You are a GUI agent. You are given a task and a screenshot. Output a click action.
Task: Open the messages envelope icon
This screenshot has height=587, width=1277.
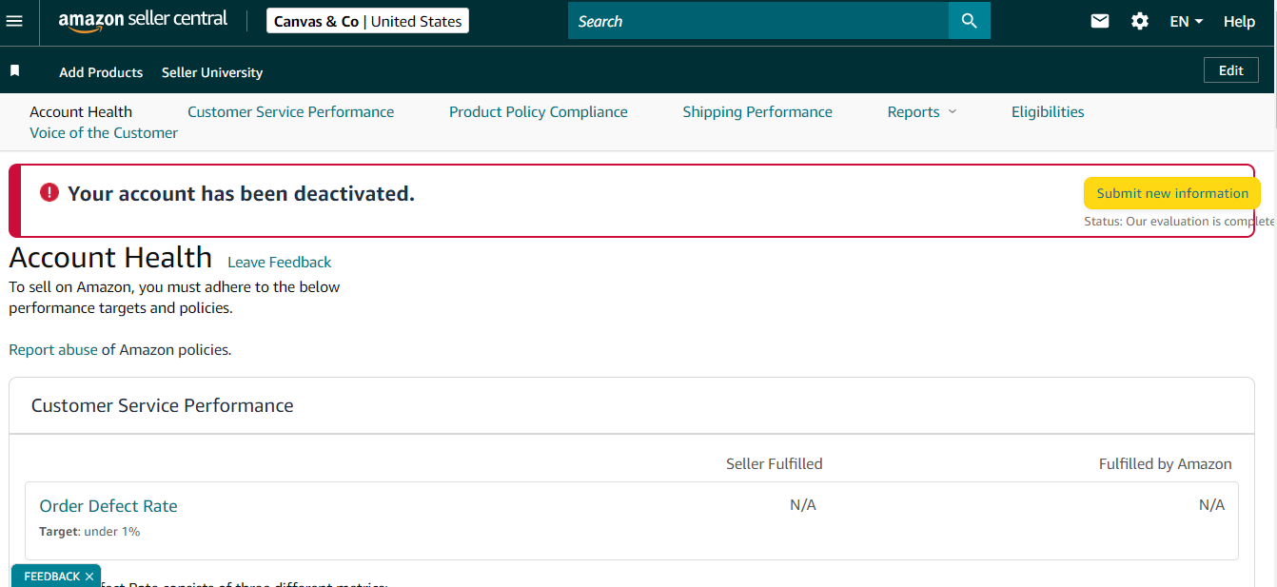click(1100, 21)
